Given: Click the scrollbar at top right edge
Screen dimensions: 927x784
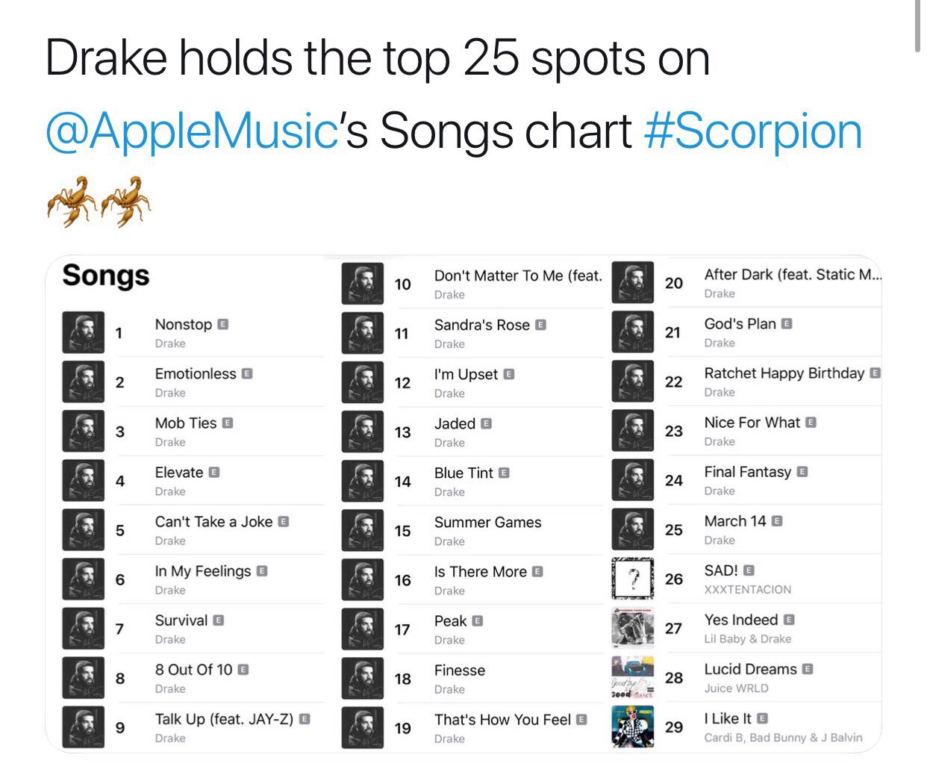Looking at the screenshot, I should point(917,26).
